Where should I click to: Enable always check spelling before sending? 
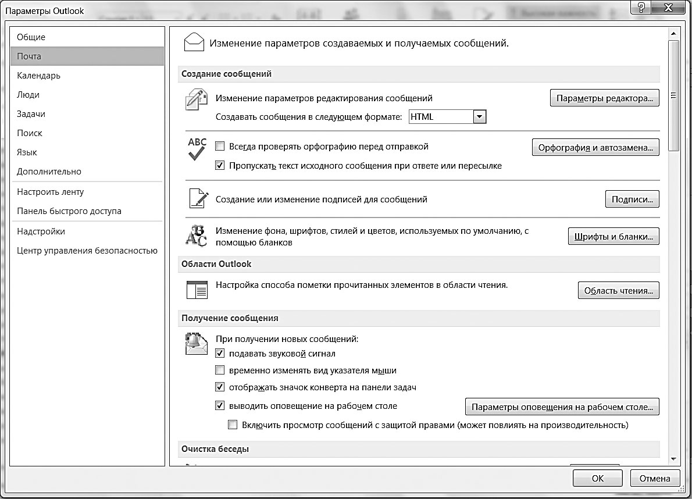coord(220,147)
